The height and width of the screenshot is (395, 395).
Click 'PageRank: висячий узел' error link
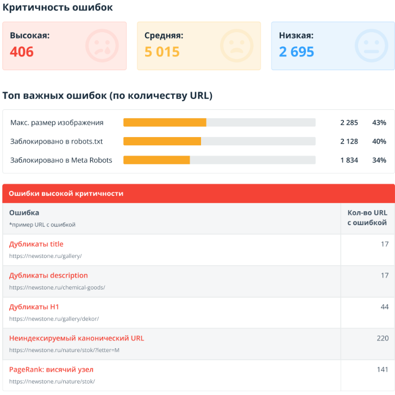point(51,369)
